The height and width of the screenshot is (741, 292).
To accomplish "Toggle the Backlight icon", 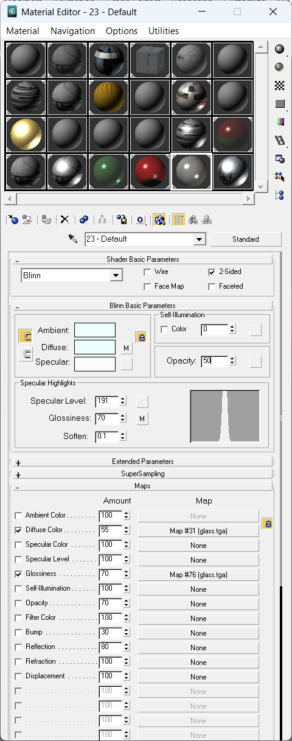I will [x=279, y=67].
